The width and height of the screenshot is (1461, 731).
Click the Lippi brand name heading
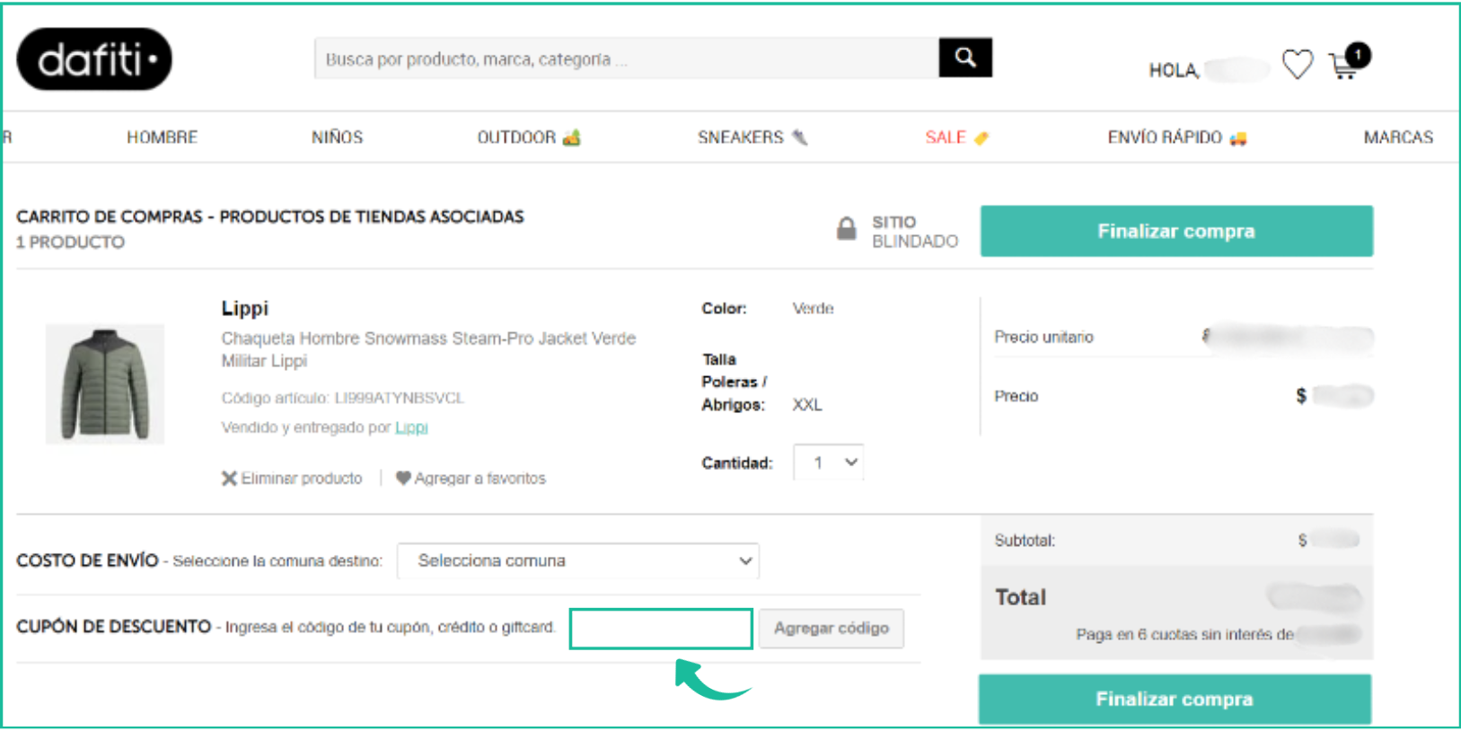point(245,308)
